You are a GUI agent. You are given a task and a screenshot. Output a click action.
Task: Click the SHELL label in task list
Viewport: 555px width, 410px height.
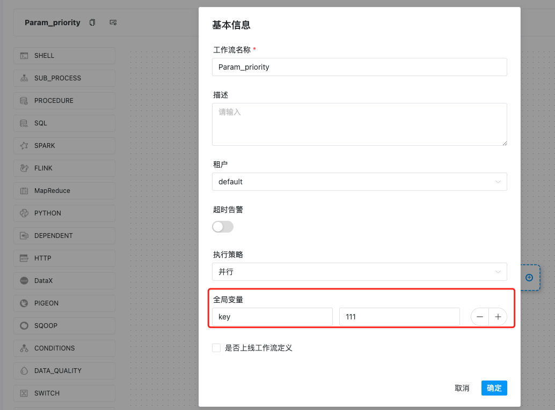click(x=44, y=56)
